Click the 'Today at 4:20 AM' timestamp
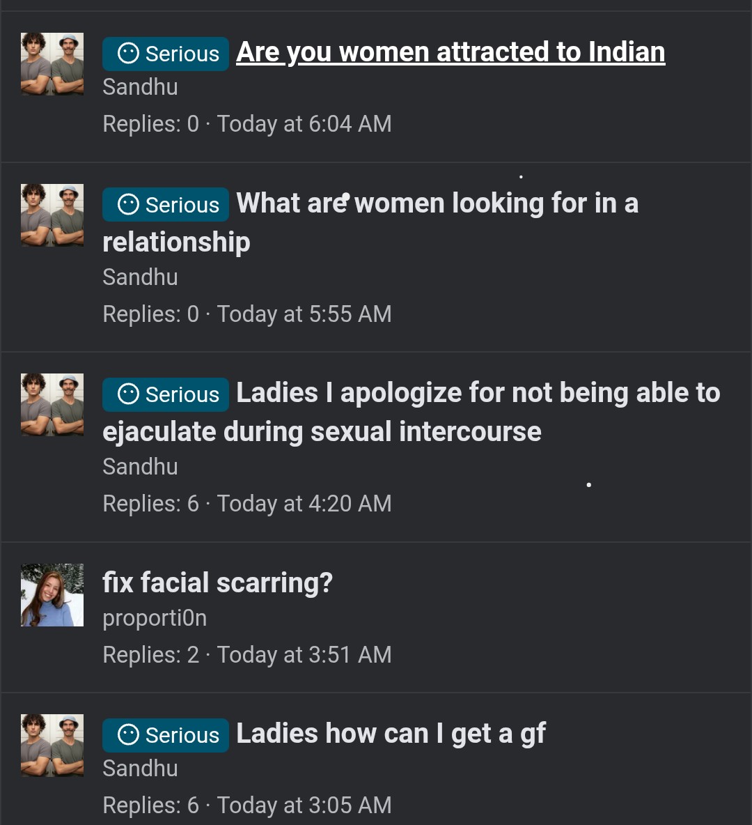The height and width of the screenshot is (825, 752). point(304,504)
